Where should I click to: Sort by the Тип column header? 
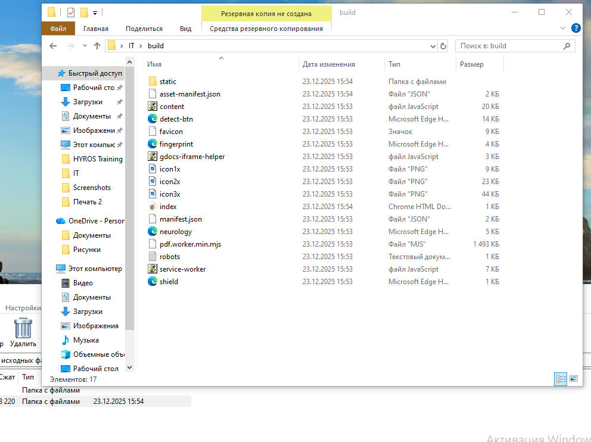(x=394, y=64)
